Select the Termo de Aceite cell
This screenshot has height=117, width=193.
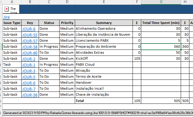point(104,76)
